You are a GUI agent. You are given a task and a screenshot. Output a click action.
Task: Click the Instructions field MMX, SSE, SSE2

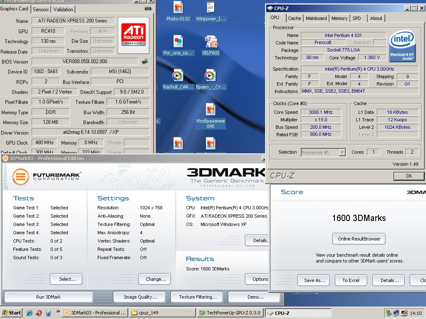point(359,91)
